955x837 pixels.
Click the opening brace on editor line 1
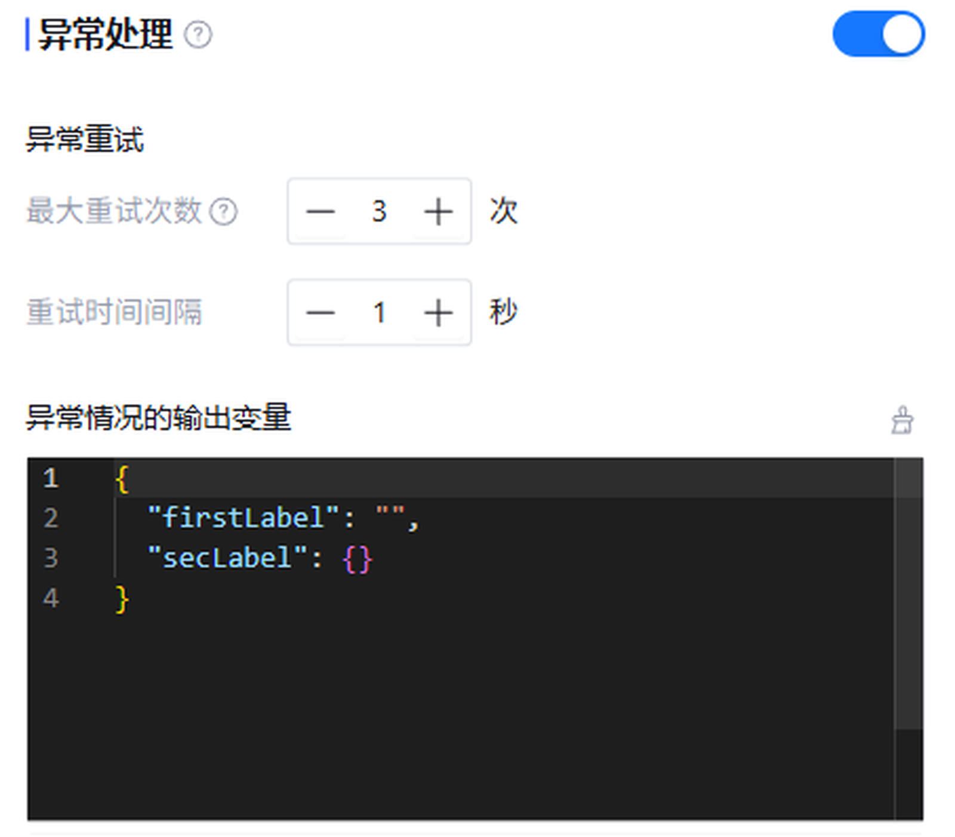click(x=122, y=478)
